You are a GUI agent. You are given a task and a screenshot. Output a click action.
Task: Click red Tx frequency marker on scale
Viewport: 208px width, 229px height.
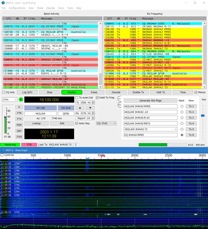103,156
